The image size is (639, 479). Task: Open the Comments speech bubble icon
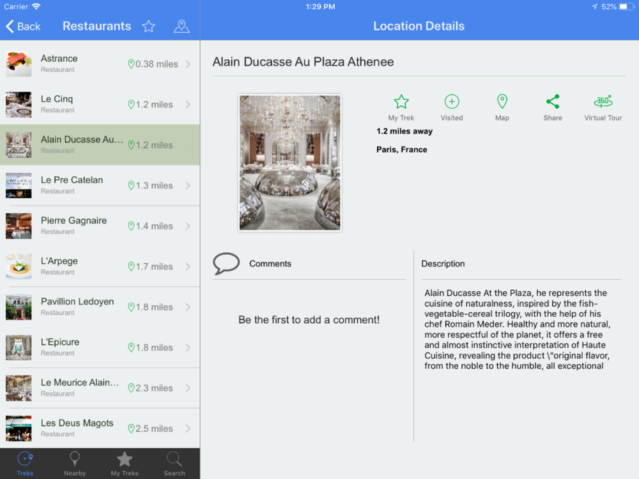pyautogui.click(x=226, y=264)
